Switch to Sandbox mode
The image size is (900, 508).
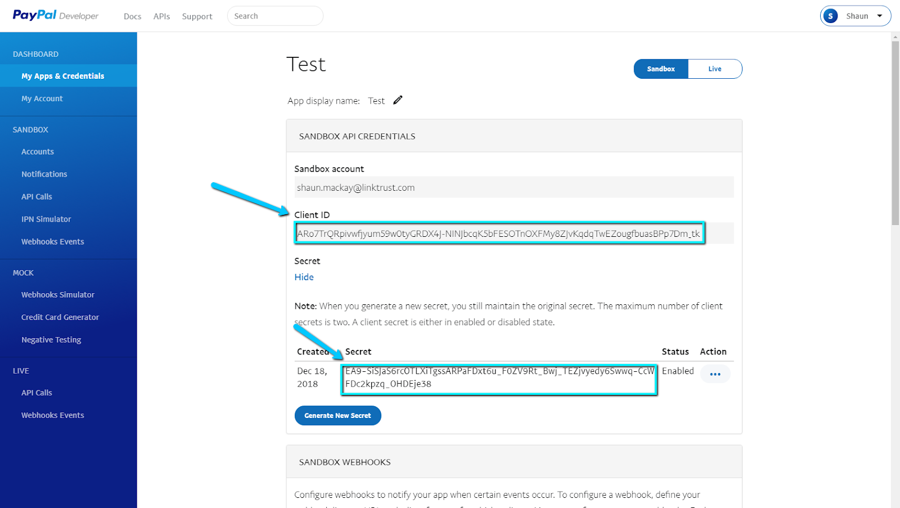point(661,69)
